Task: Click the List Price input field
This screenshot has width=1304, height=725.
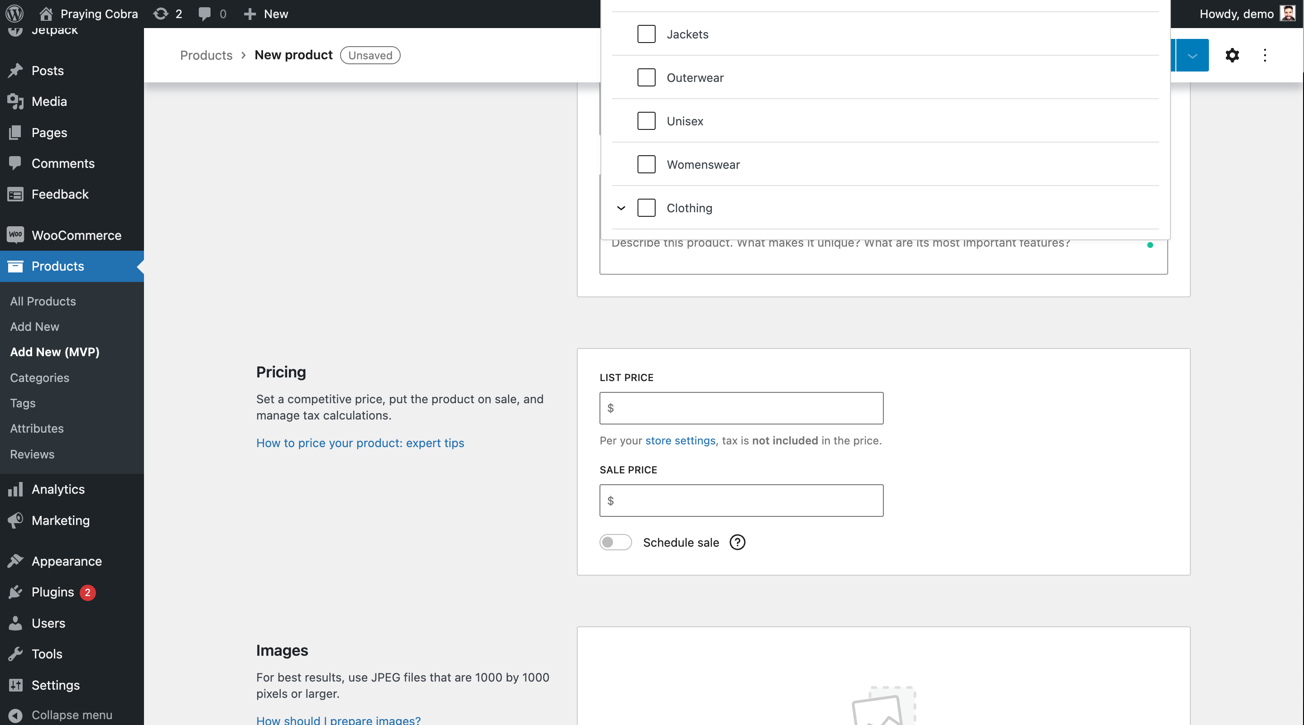Action: pos(741,408)
